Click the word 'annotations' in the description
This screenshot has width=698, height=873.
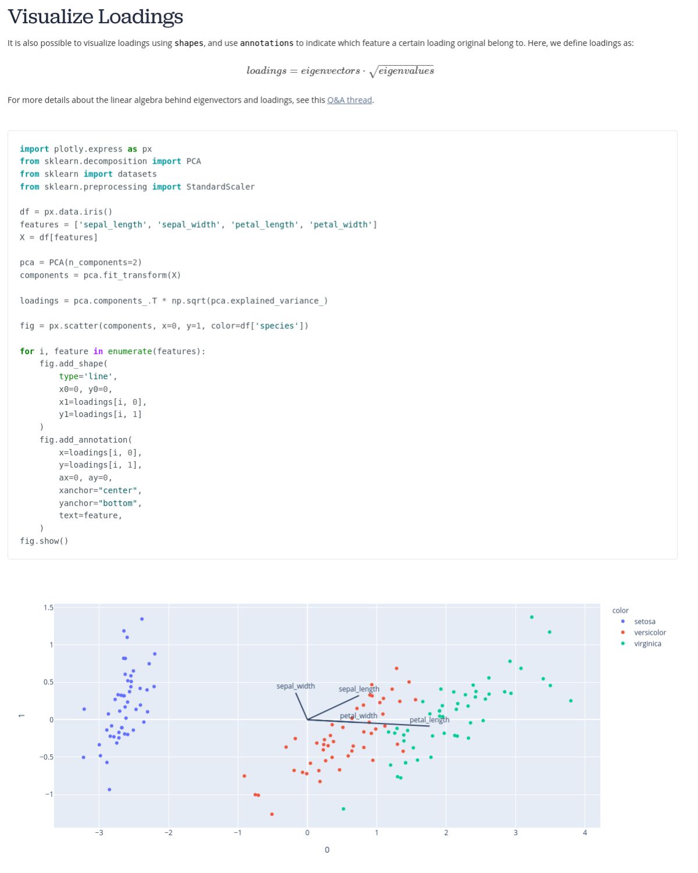pos(267,43)
